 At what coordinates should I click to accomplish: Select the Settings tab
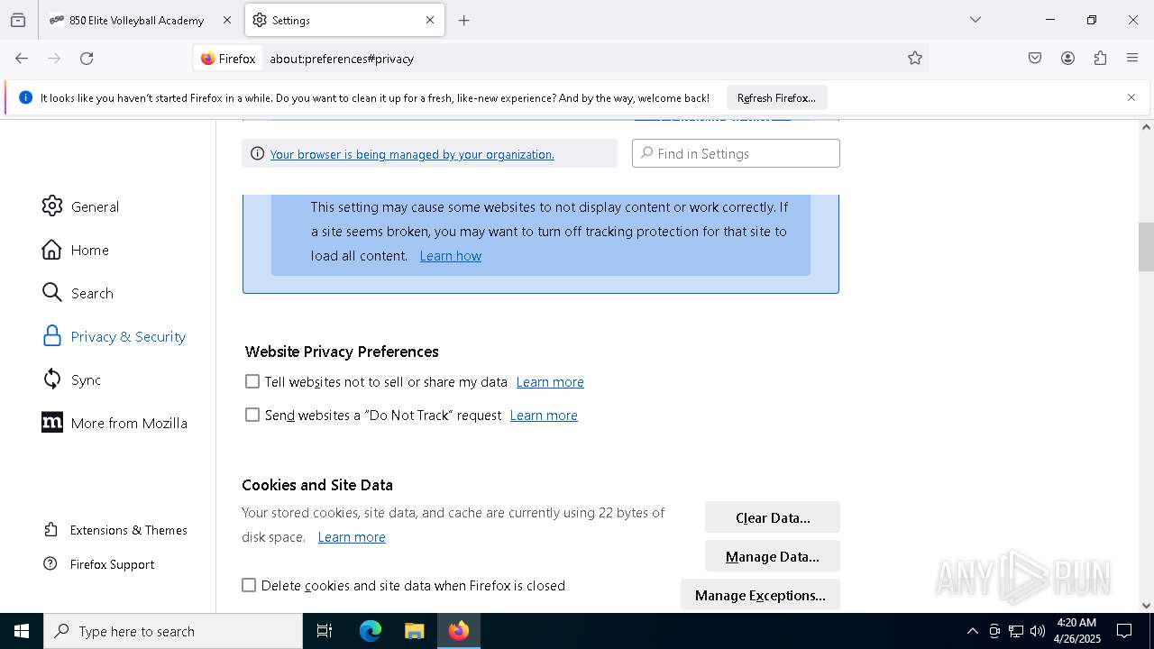pos(343,20)
